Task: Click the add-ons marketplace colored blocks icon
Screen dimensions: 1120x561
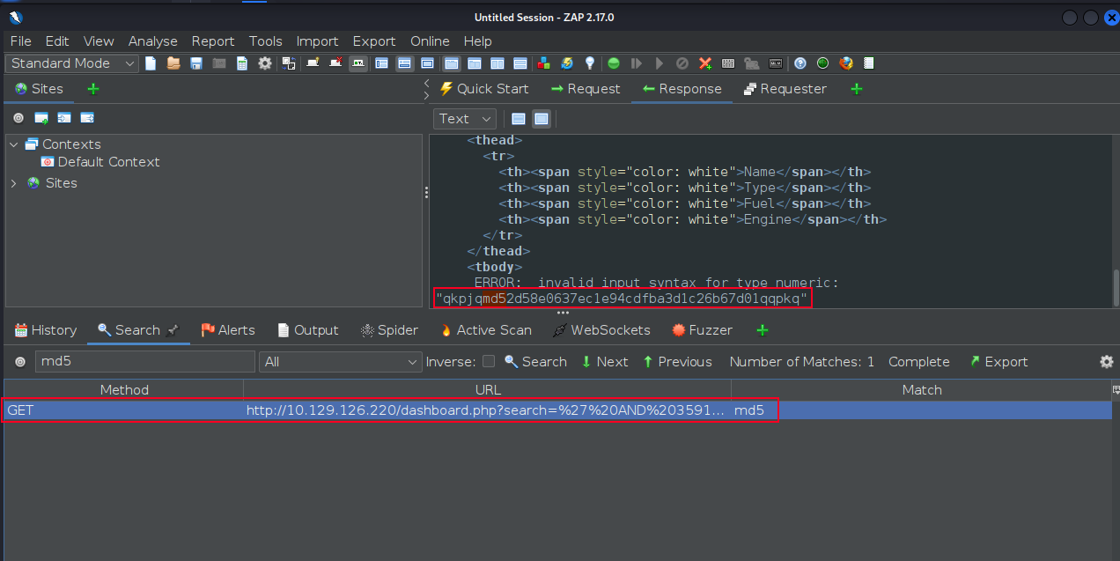Action: coord(544,63)
